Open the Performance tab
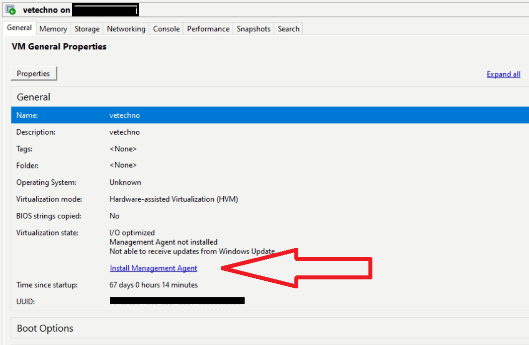 pyautogui.click(x=208, y=28)
